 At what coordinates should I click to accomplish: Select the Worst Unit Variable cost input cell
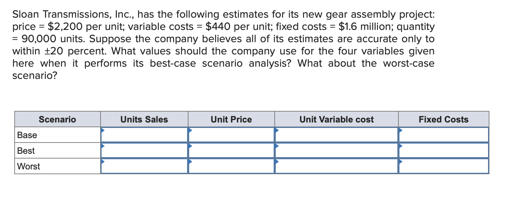point(336,166)
